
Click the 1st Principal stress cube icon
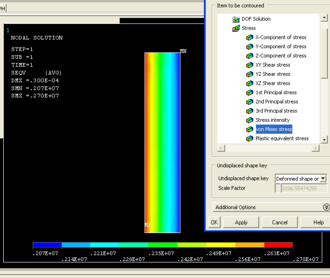click(x=250, y=93)
